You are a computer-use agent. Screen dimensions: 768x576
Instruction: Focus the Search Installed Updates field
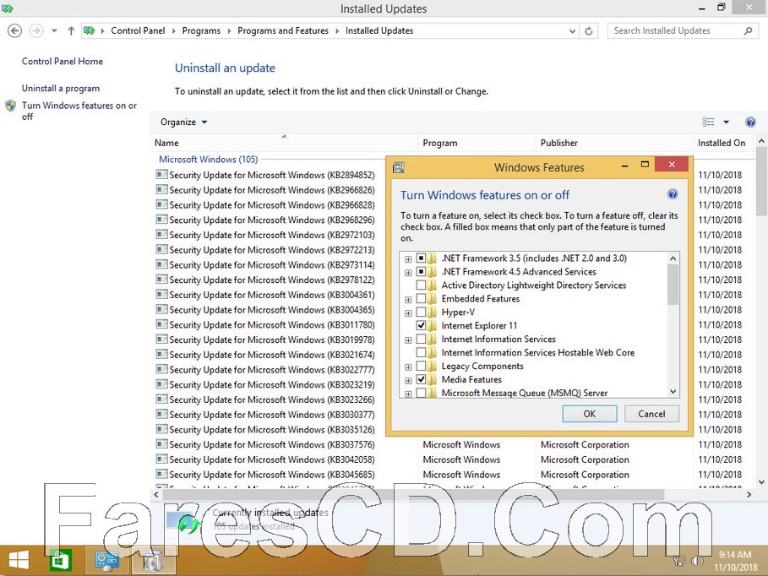click(x=676, y=31)
